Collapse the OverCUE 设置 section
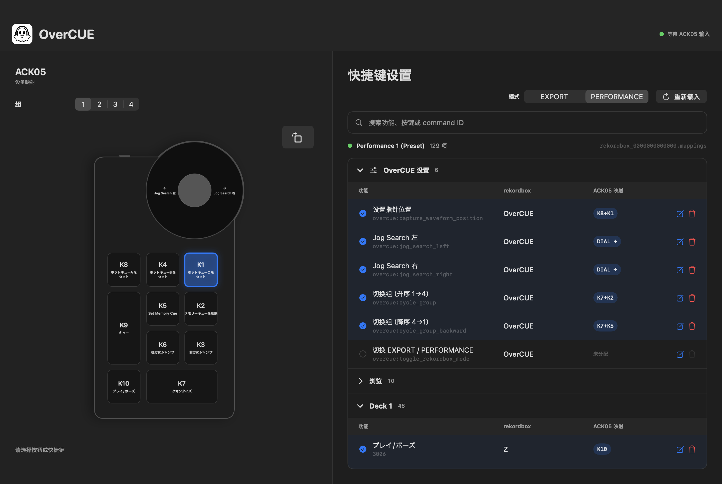 click(360, 170)
